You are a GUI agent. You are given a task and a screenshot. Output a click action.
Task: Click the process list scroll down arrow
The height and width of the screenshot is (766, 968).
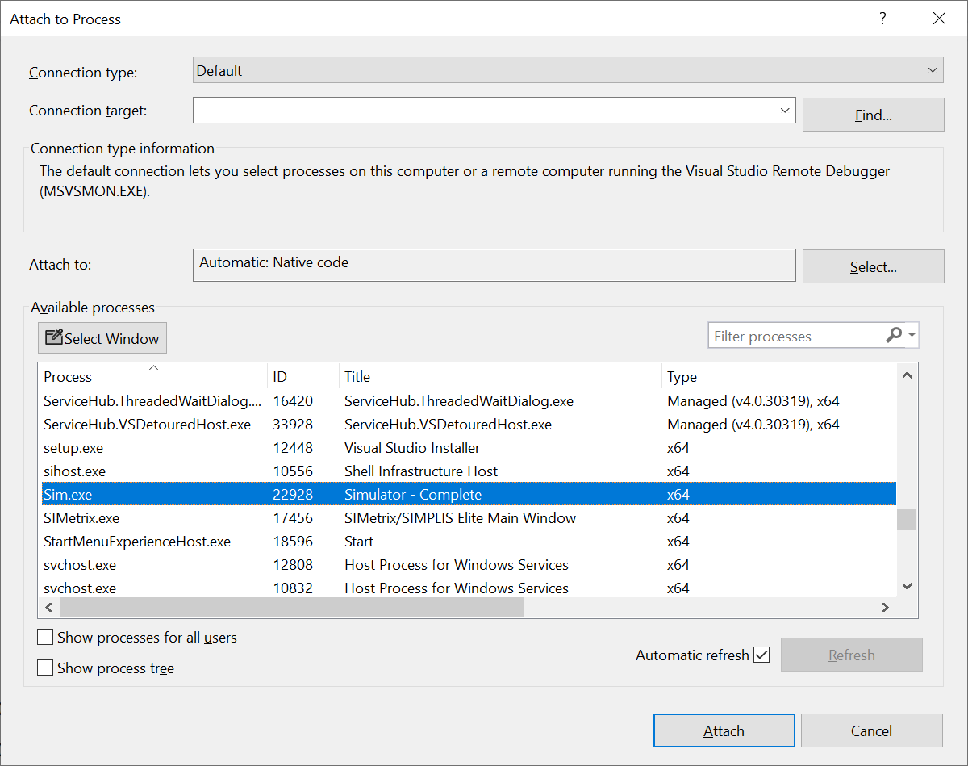[x=907, y=587]
